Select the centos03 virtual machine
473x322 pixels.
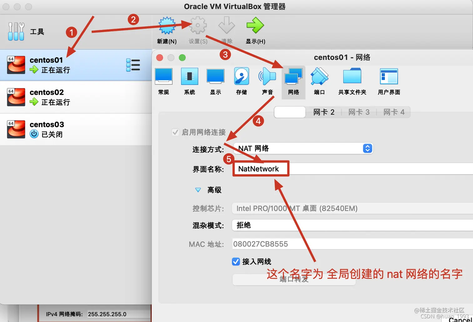tap(76, 129)
